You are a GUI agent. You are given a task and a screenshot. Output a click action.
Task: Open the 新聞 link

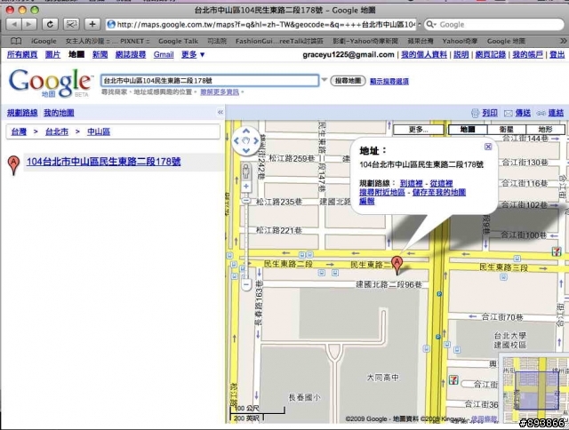100,54
